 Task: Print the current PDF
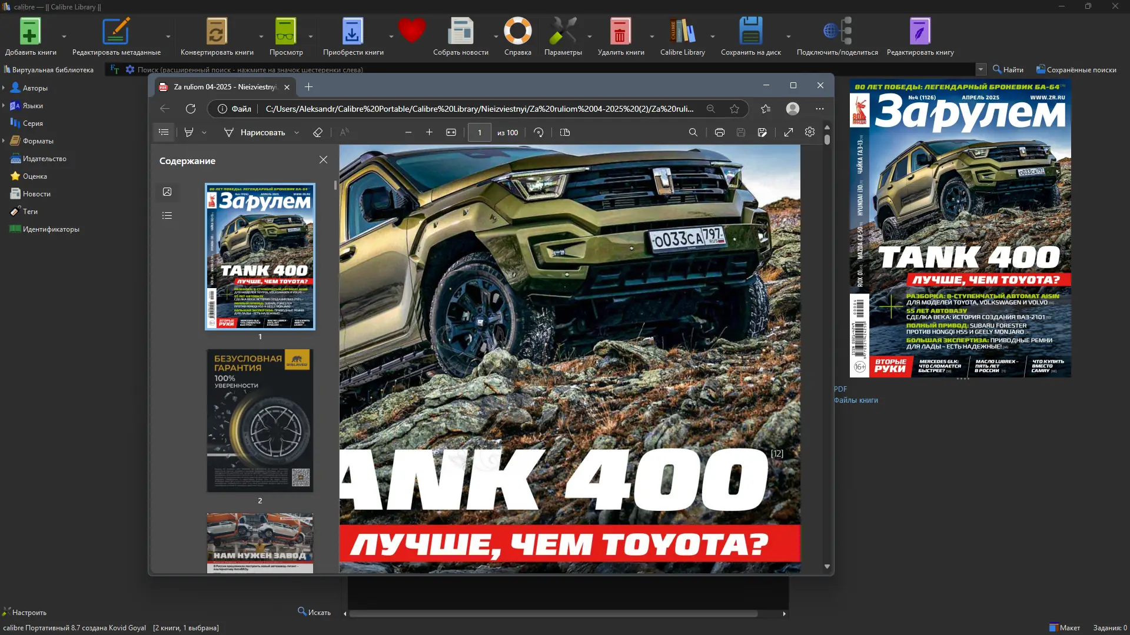pyautogui.click(x=719, y=132)
